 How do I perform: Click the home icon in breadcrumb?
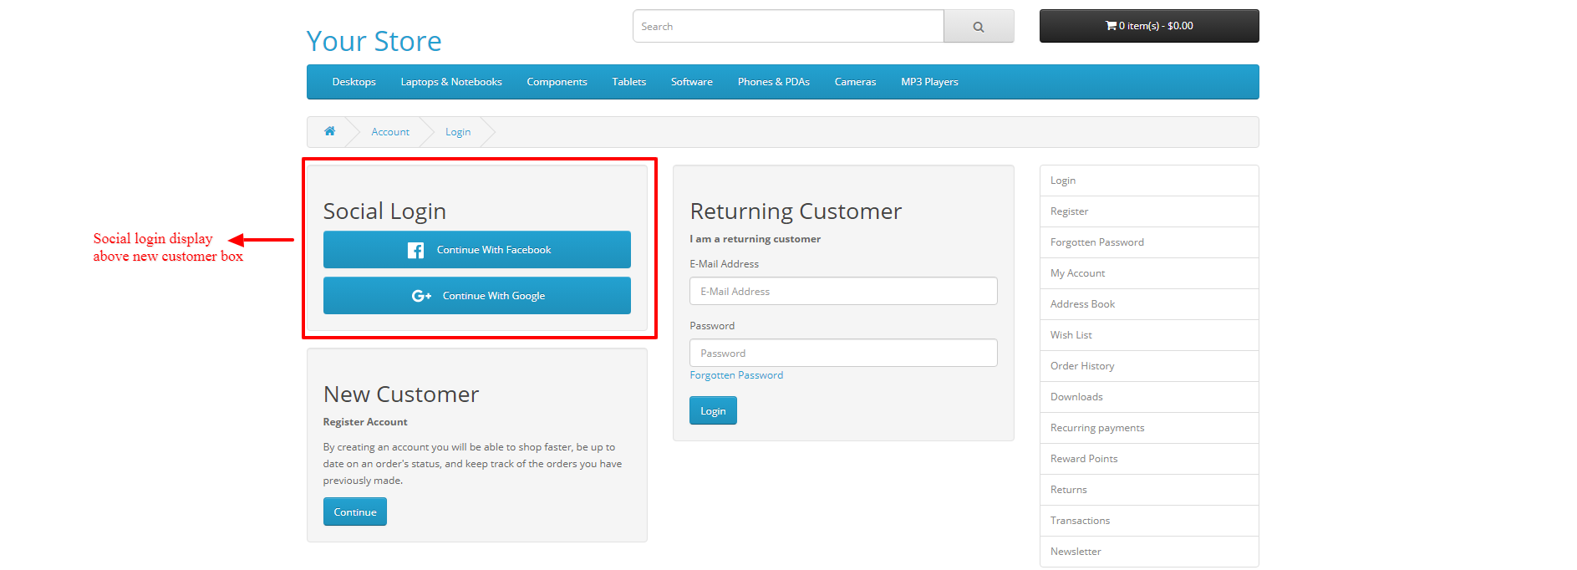[329, 131]
